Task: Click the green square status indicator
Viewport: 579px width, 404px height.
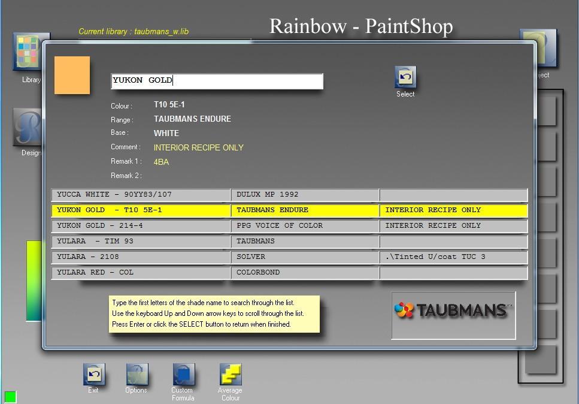Action: 10,397
